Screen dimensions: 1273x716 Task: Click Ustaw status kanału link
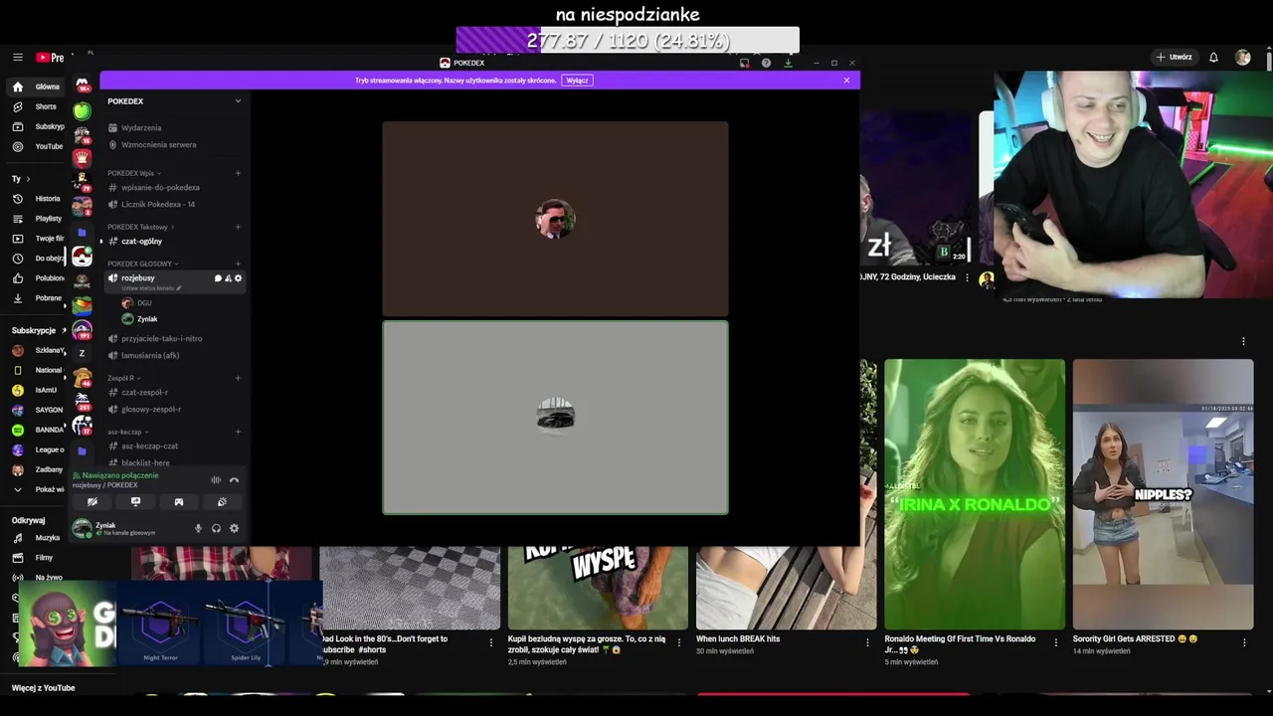tap(151, 288)
